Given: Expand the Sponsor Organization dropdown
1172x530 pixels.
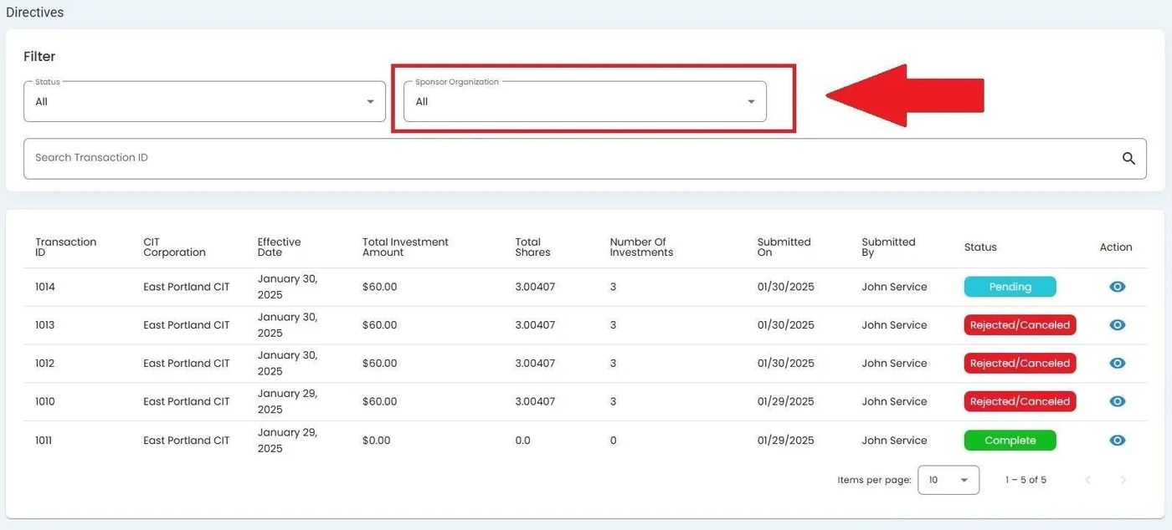Looking at the screenshot, I should point(584,102).
